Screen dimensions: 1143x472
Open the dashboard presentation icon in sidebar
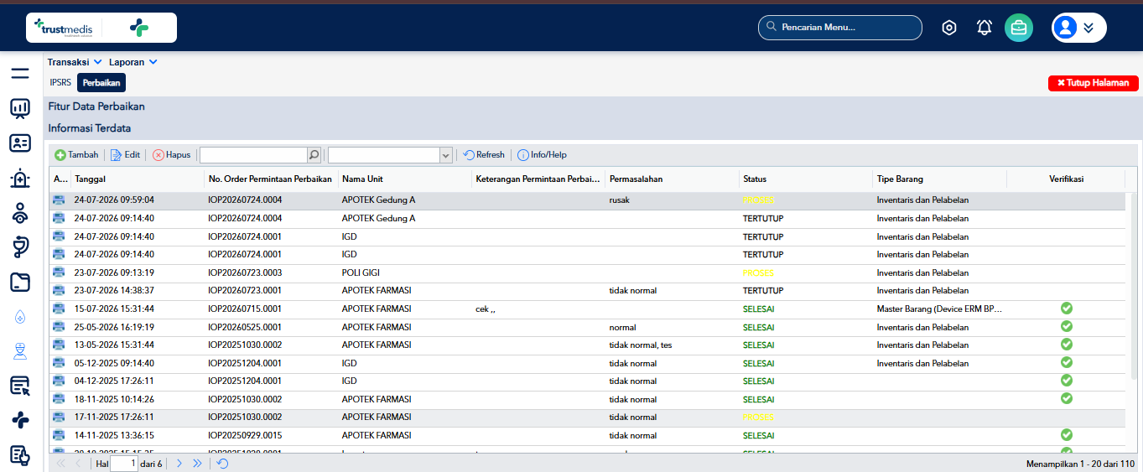point(20,108)
